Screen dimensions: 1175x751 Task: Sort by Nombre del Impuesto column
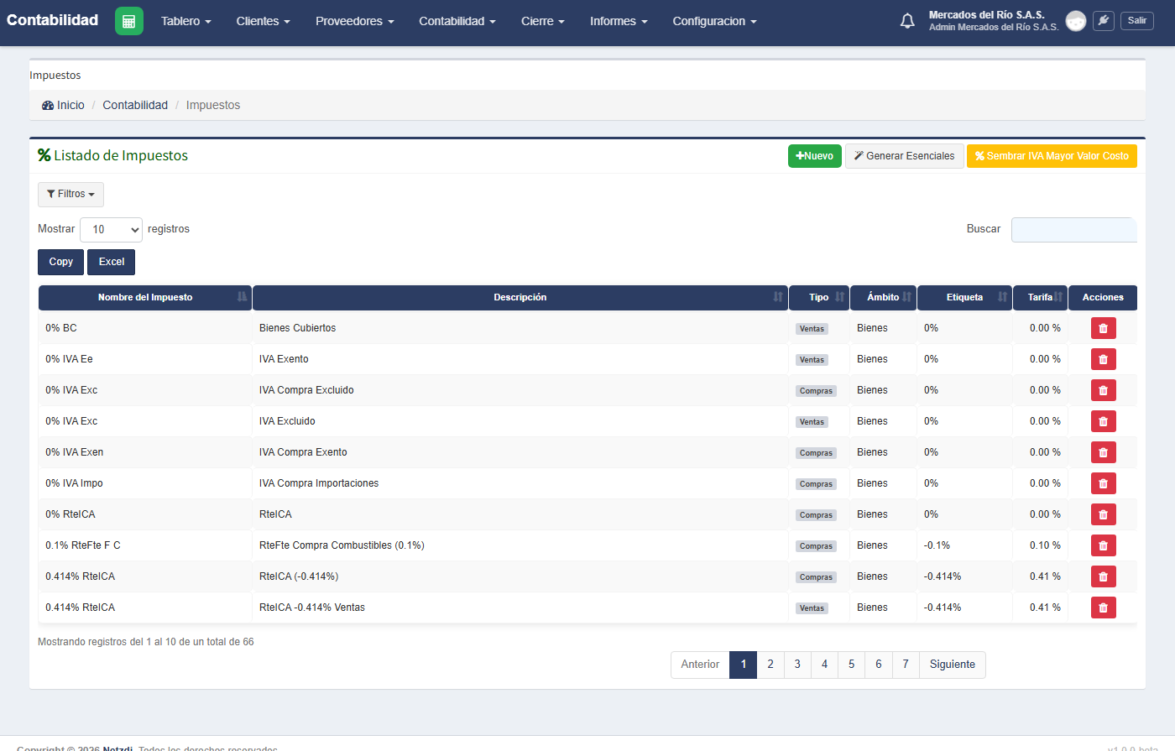[144, 298]
